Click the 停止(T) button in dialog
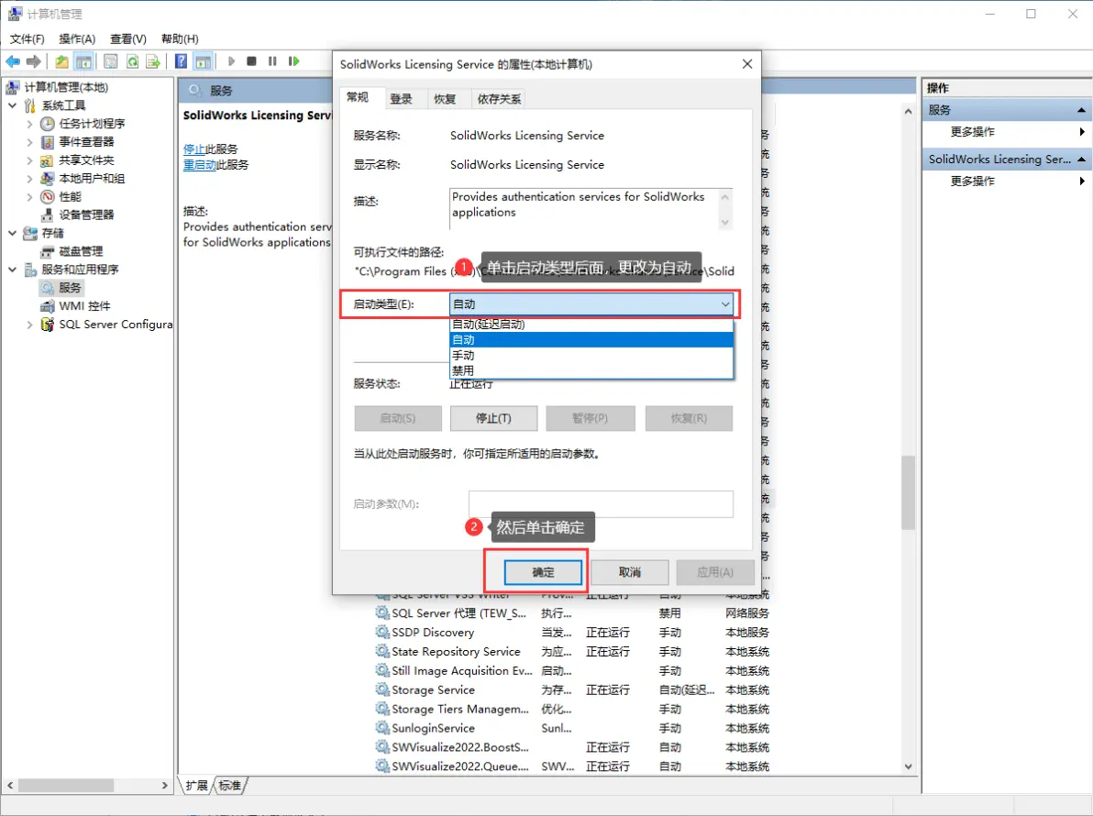 (493, 418)
